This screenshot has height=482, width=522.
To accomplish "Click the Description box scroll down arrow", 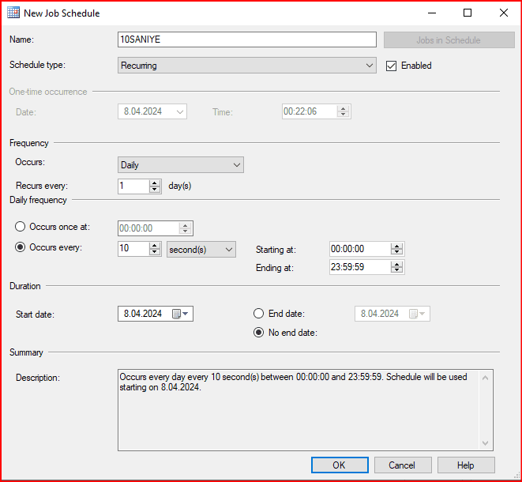I will (486, 444).
